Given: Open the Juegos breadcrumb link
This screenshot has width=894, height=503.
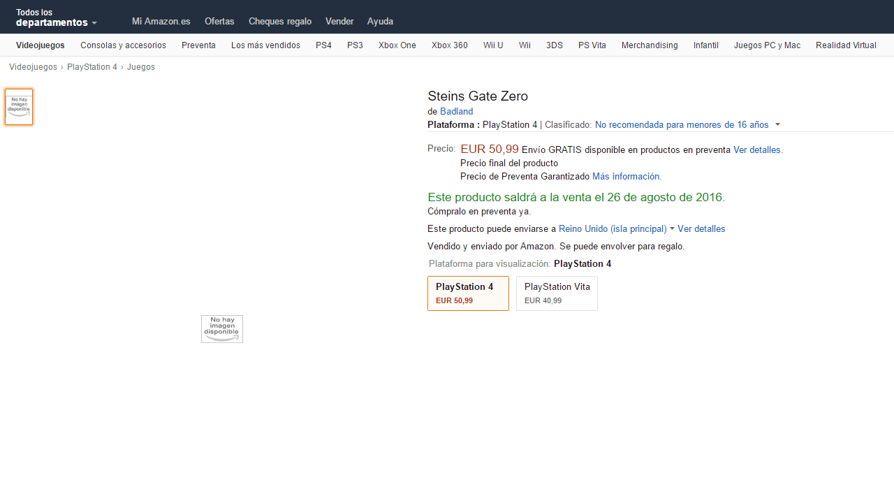Looking at the screenshot, I should pyautogui.click(x=141, y=67).
